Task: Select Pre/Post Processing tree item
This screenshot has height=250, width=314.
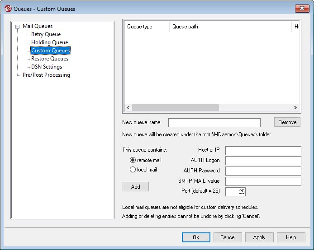Action: click(x=46, y=75)
